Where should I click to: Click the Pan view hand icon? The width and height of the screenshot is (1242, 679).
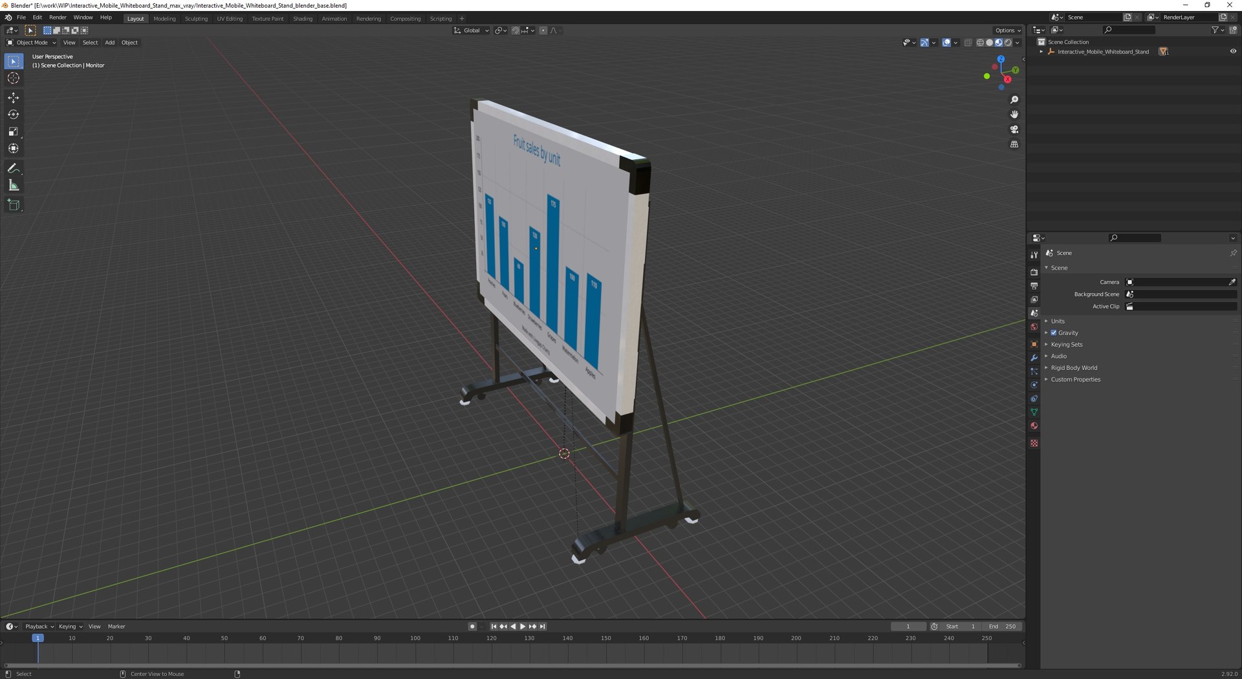(1014, 114)
